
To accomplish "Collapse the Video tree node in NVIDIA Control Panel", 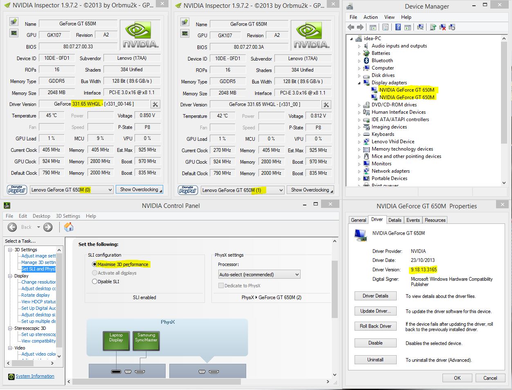I will [x=11, y=348].
